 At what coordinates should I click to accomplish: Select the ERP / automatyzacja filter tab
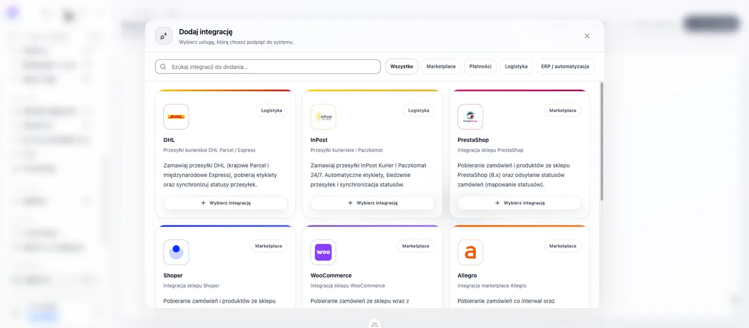click(x=565, y=66)
